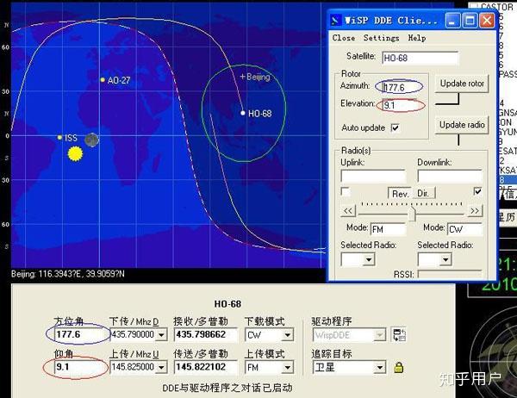Image resolution: width=517 pixels, height=398 pixels.
Task: Toggle the checkbox under Downlink field
Action: (x=477, y=191)
